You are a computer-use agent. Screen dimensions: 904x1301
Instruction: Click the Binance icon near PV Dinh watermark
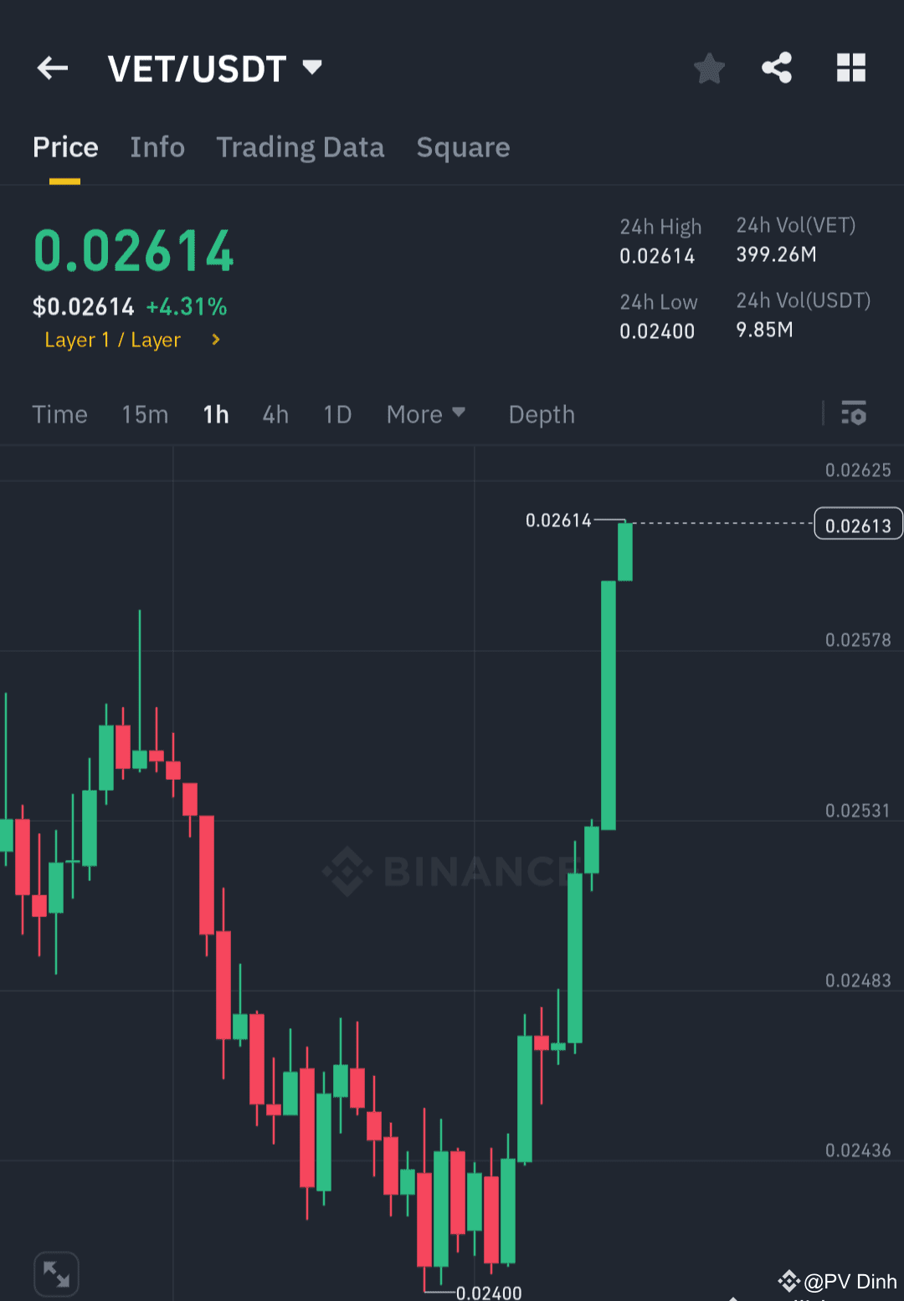coord(788,1281)
